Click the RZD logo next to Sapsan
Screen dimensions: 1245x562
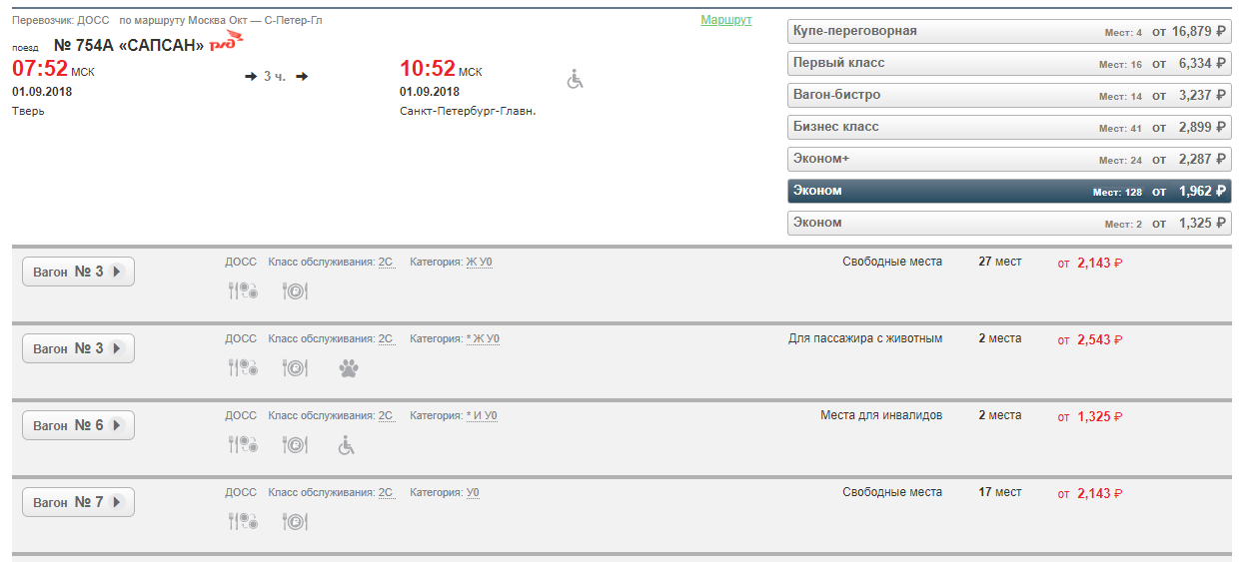pyautogui.click(x=226, y=41)
